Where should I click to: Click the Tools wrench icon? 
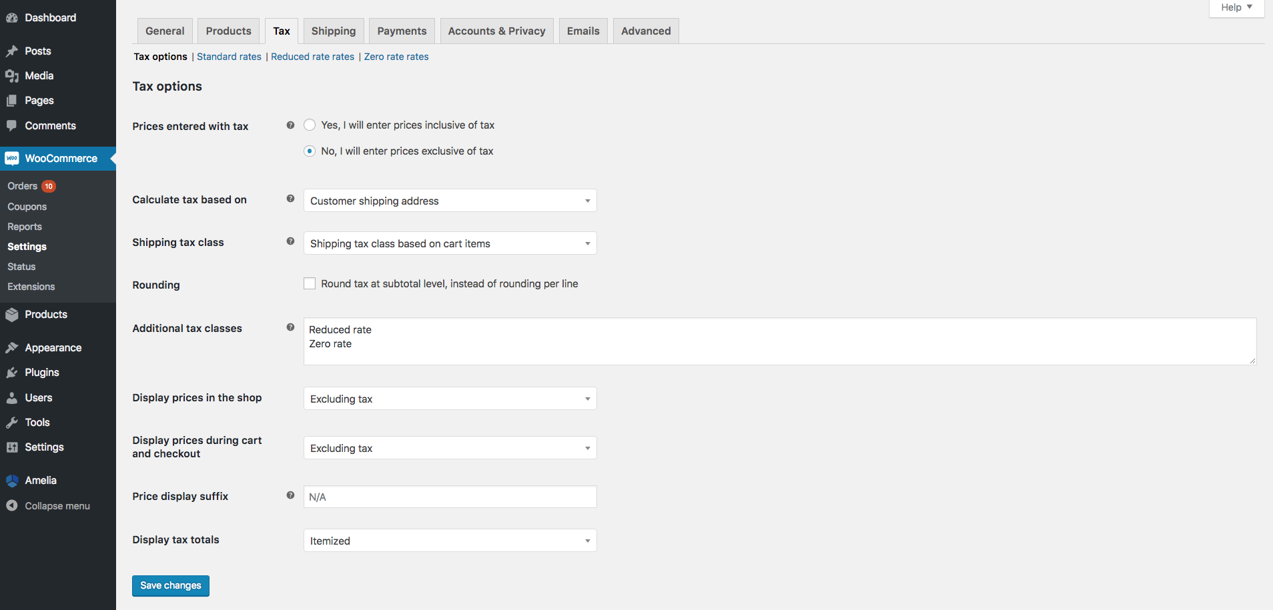(13, 422)
